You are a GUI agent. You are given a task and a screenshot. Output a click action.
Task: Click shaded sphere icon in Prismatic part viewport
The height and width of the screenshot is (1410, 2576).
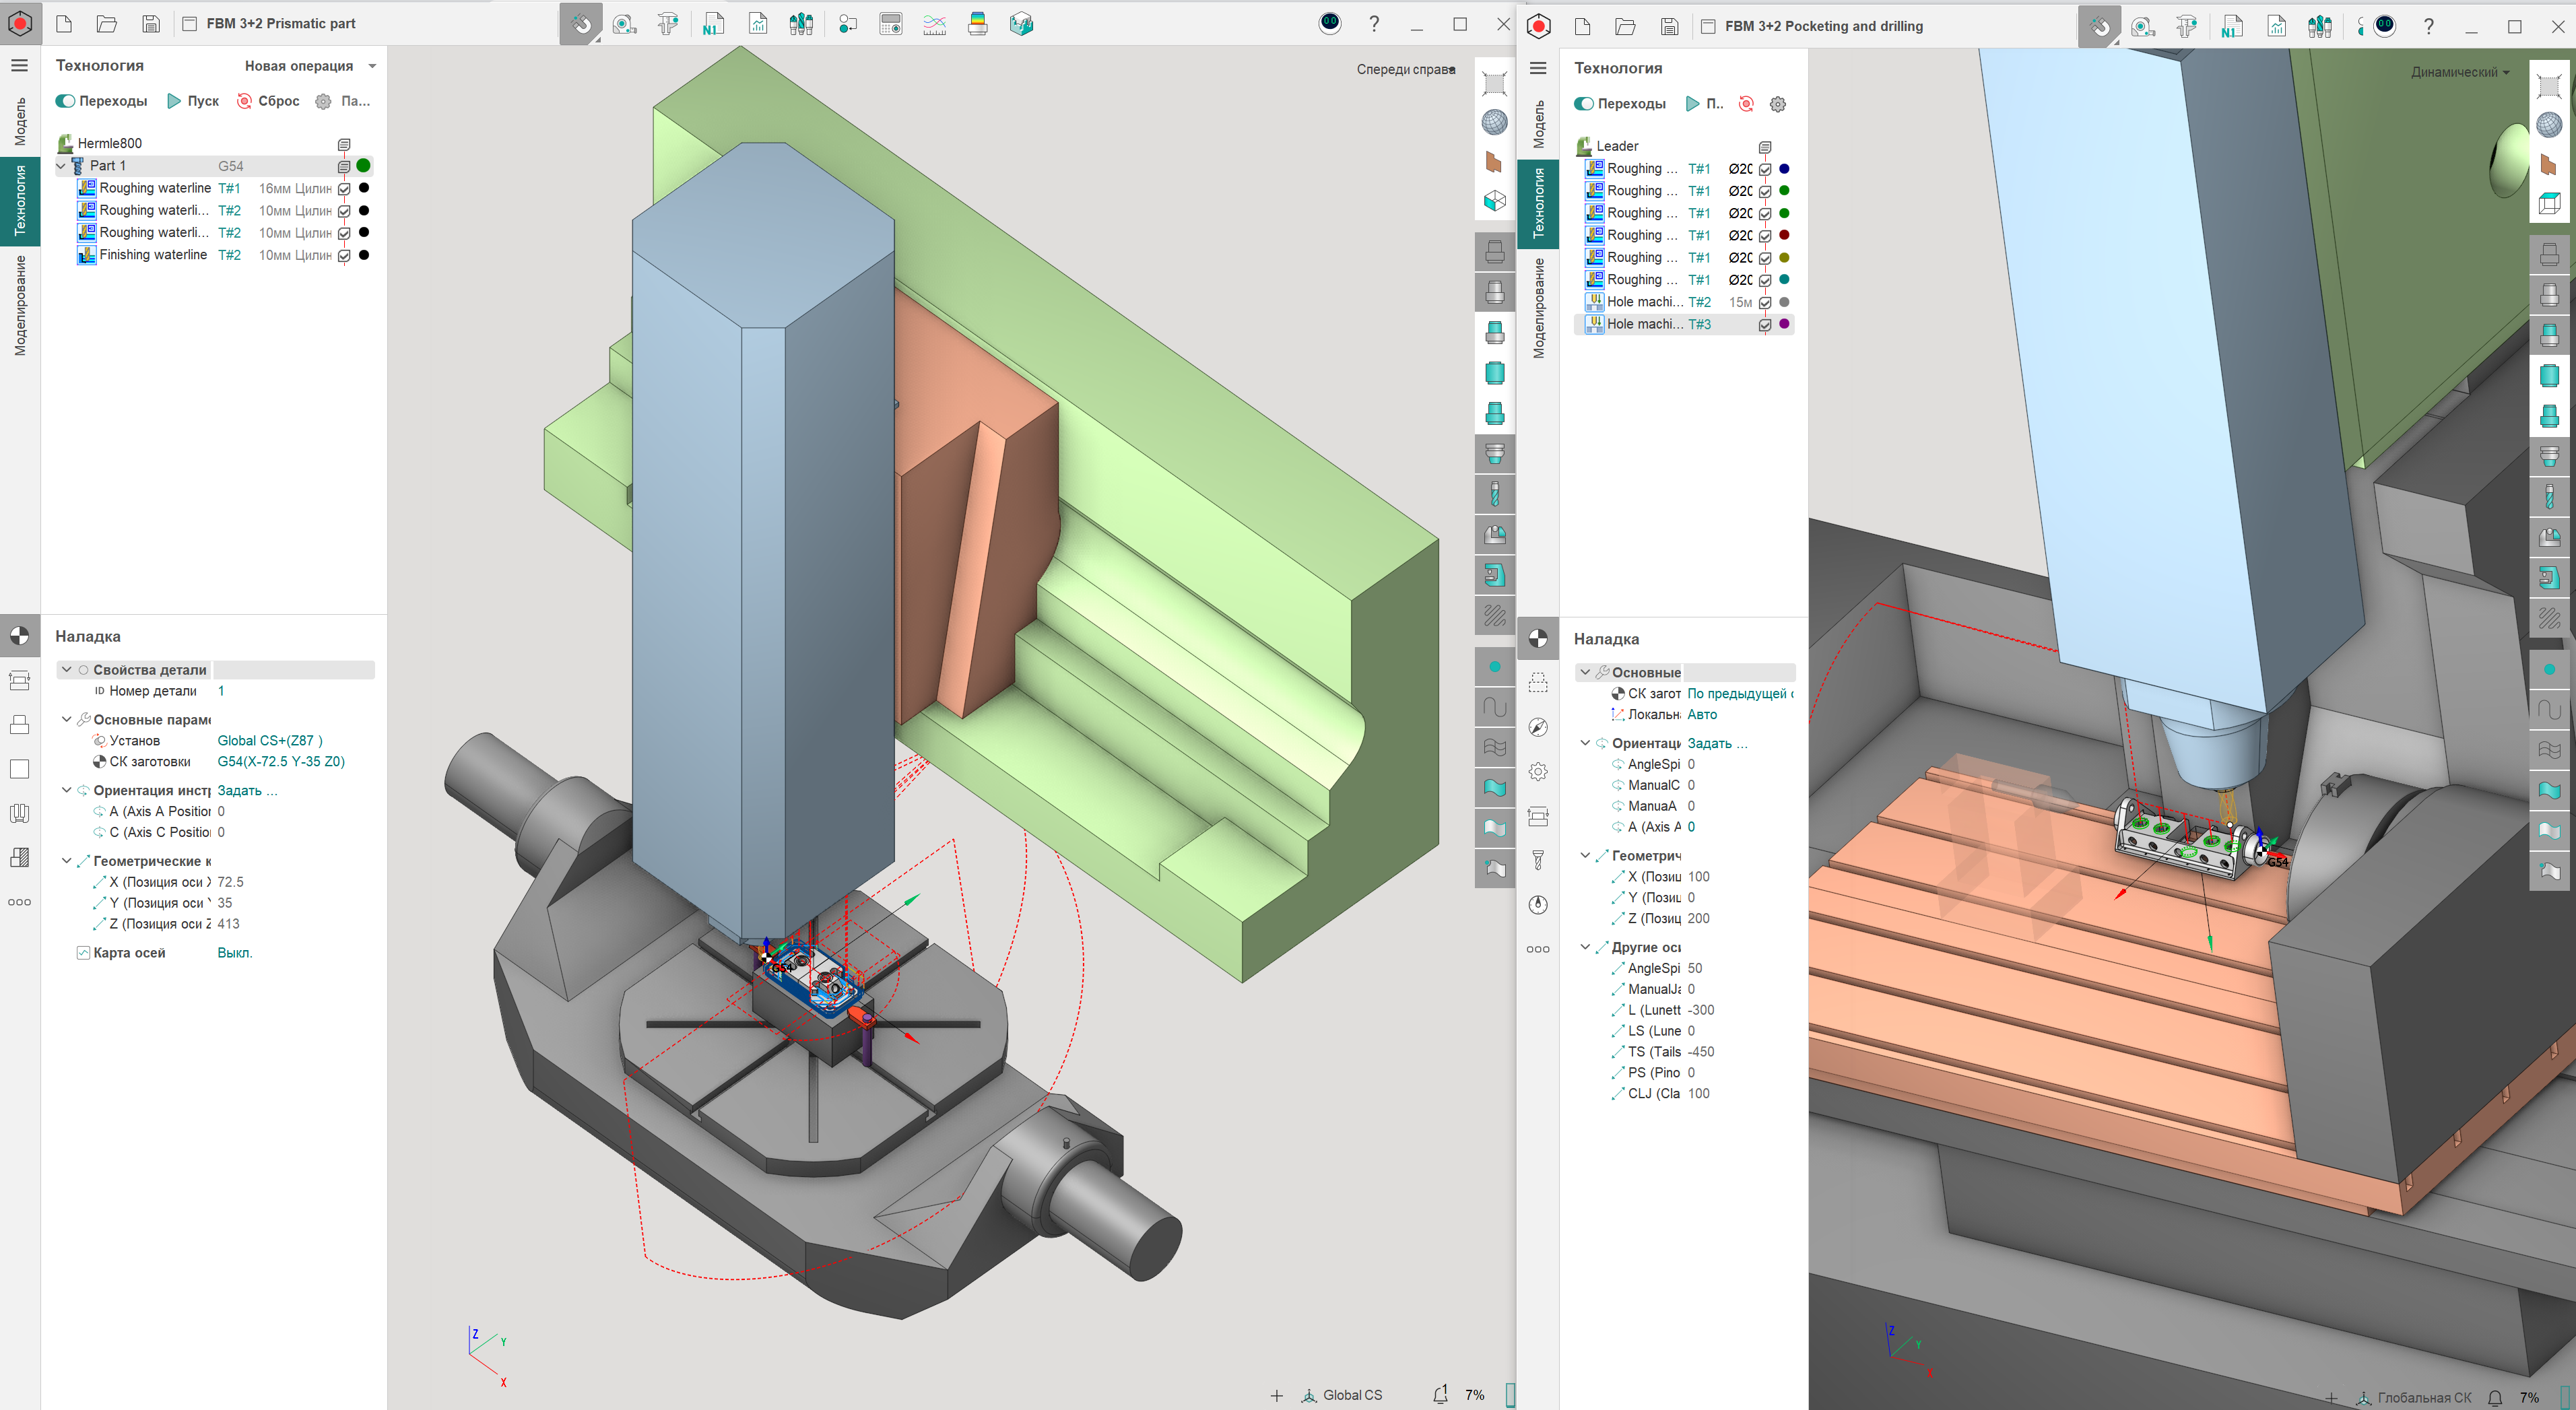(1494, 122)
